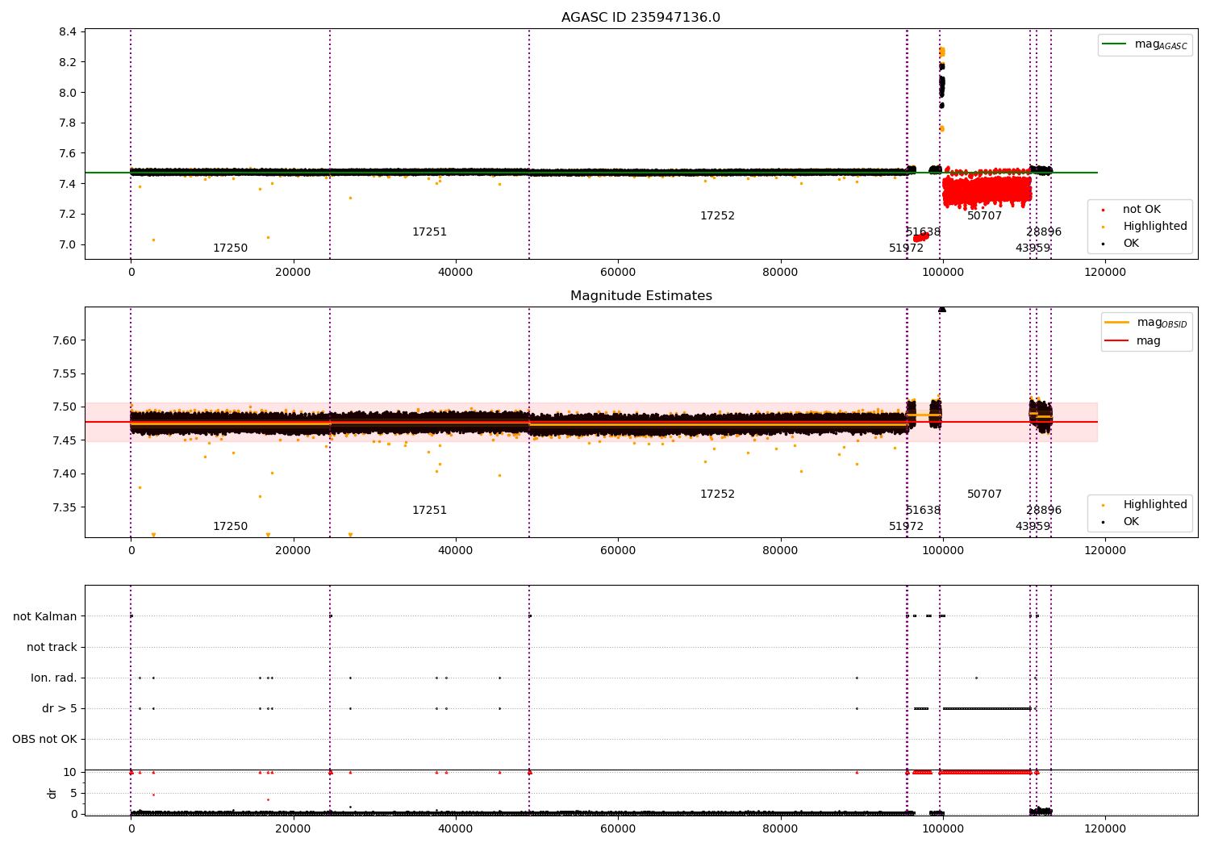Screen dimensions: 1210x847
Task: Click OBSID label 17250 in top plot
Action: pos(230,248)
